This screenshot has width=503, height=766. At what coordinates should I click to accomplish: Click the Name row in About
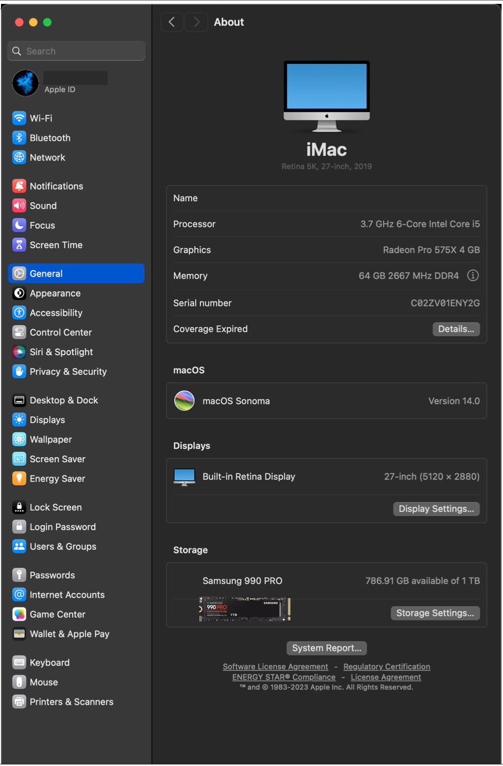(326, 198)
